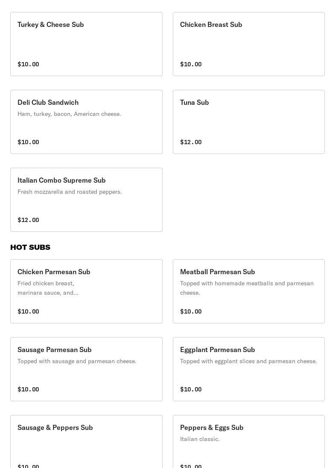Click "Topped with eggplant slices" description
Image resolution: width=335 pixels, height=468 pixels.
point(248,361)
